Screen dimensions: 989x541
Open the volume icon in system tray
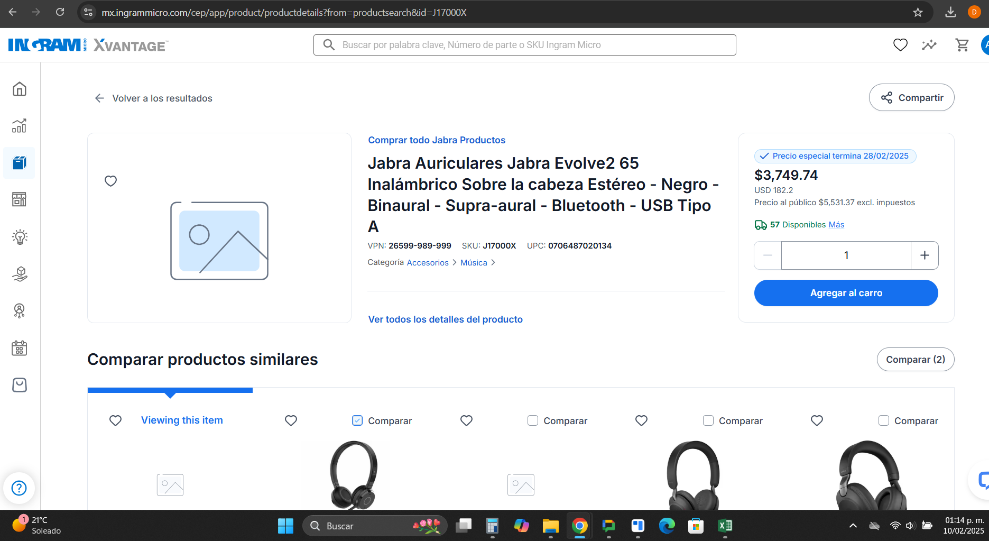pos(910,526)
